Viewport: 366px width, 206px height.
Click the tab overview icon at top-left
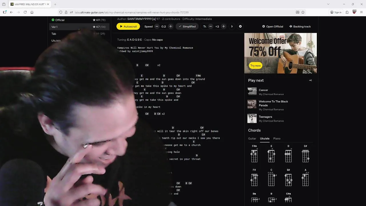pos(4,4)
